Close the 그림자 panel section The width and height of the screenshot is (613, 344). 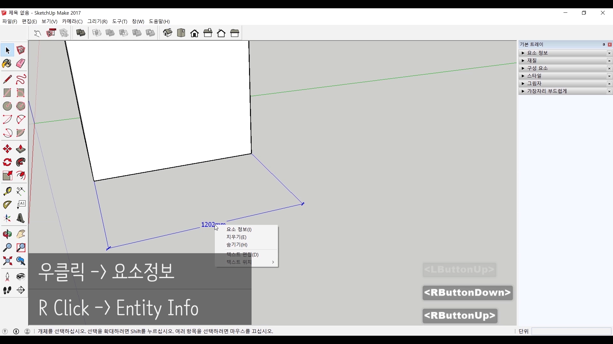pyautogui.click(x=609, y=84)
